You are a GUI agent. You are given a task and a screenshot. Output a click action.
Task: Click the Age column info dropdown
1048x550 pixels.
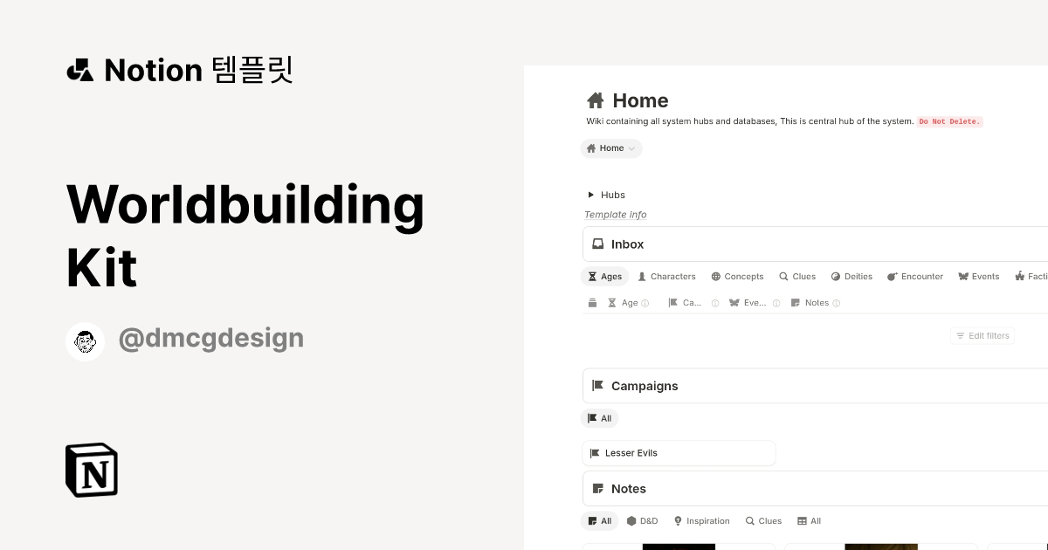645,303
